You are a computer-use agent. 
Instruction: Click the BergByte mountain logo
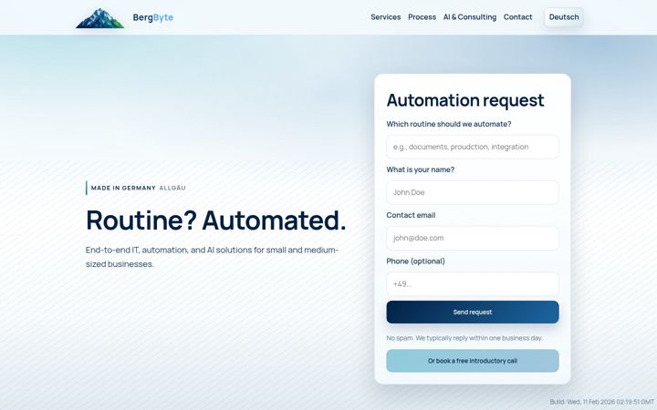click(99, 18)
